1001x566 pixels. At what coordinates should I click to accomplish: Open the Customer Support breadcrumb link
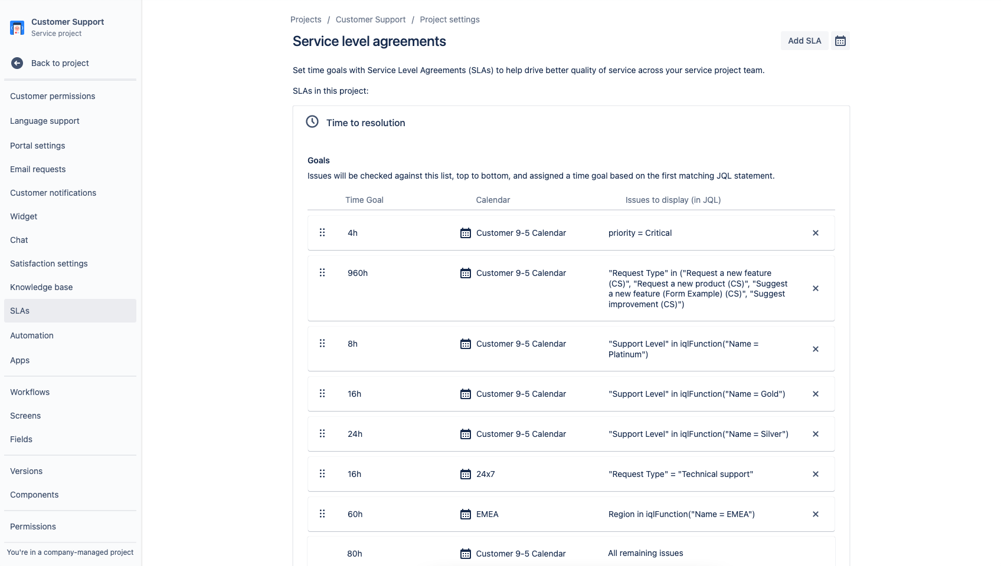[370, 19]
